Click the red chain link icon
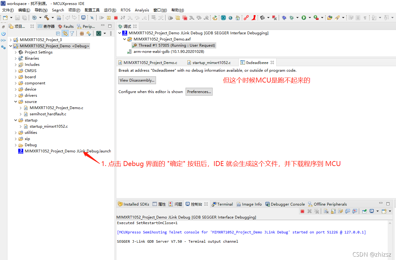This screenshot has width=396, height=260. [x=246, y=18]
